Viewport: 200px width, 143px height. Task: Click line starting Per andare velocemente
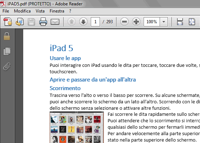point(154,134)
